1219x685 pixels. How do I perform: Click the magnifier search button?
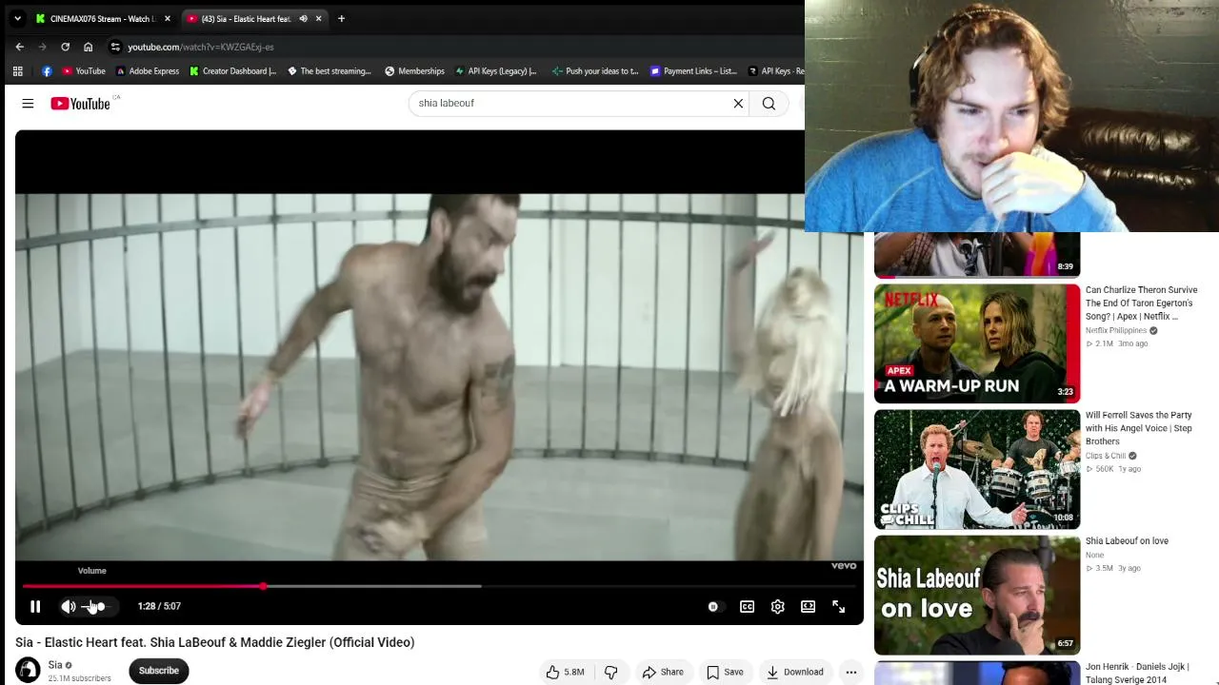(769, 103)
